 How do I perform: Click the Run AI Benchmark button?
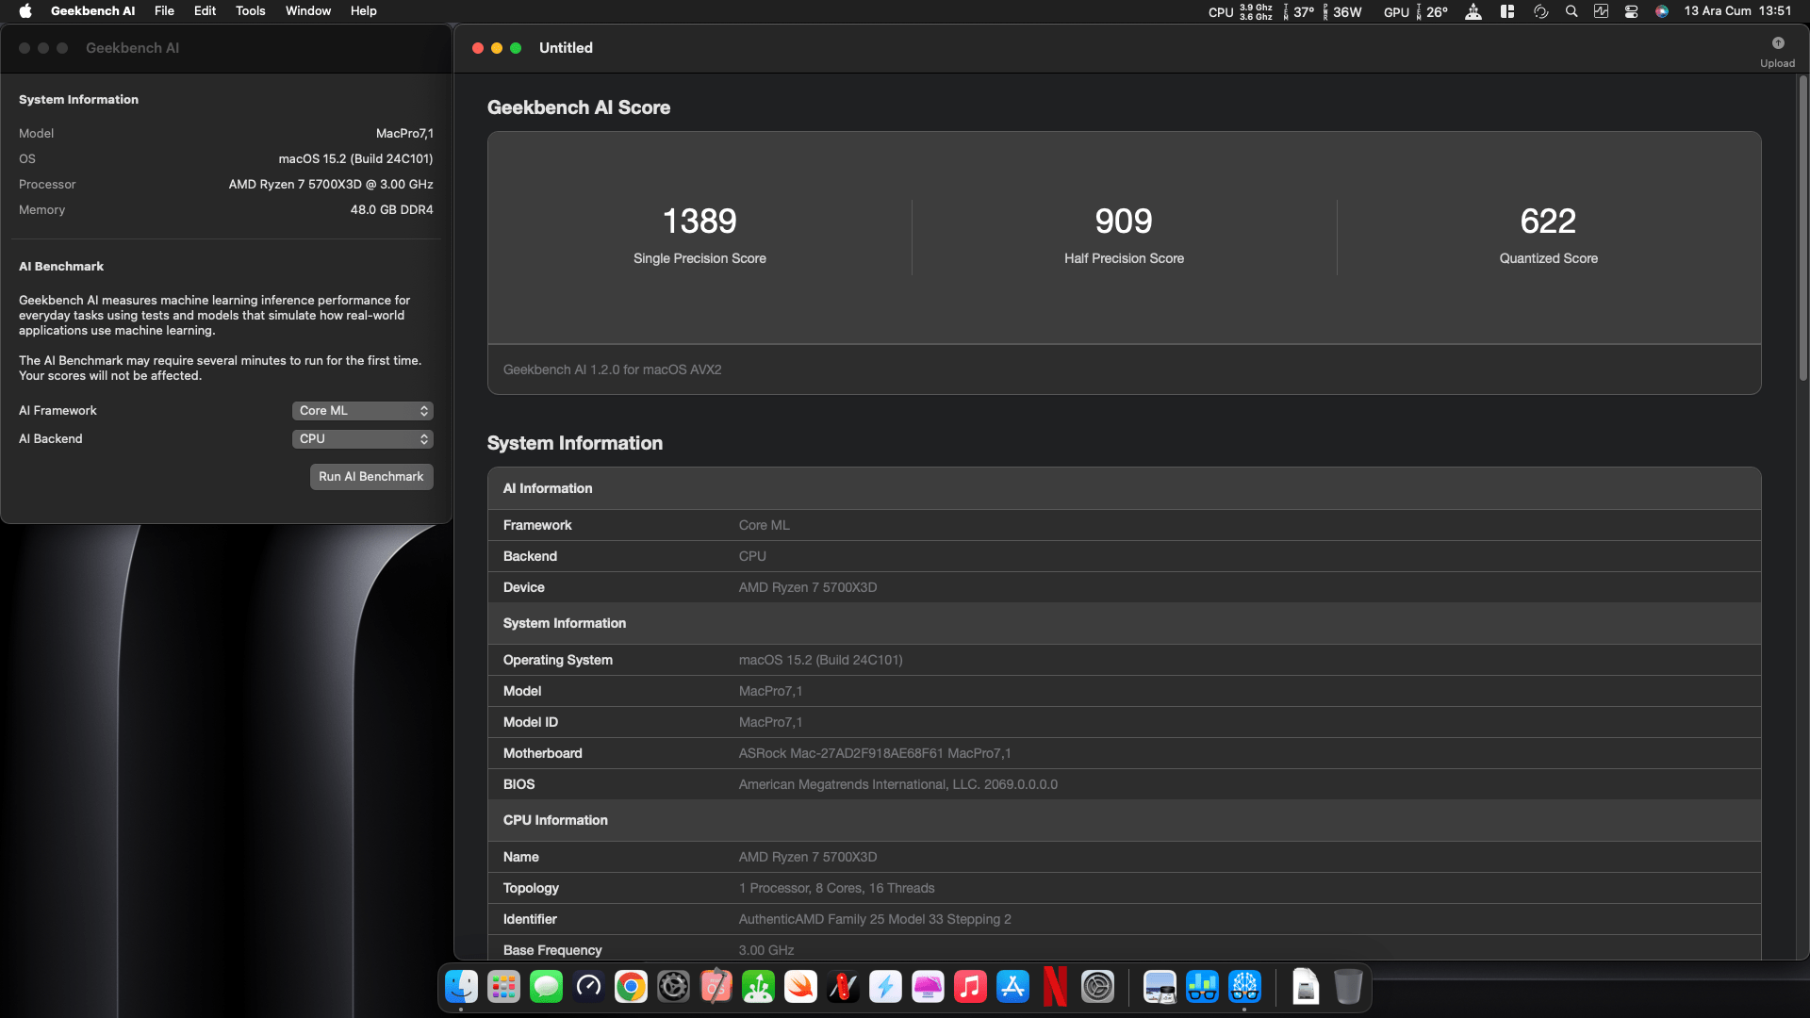(x=371, y=477)
